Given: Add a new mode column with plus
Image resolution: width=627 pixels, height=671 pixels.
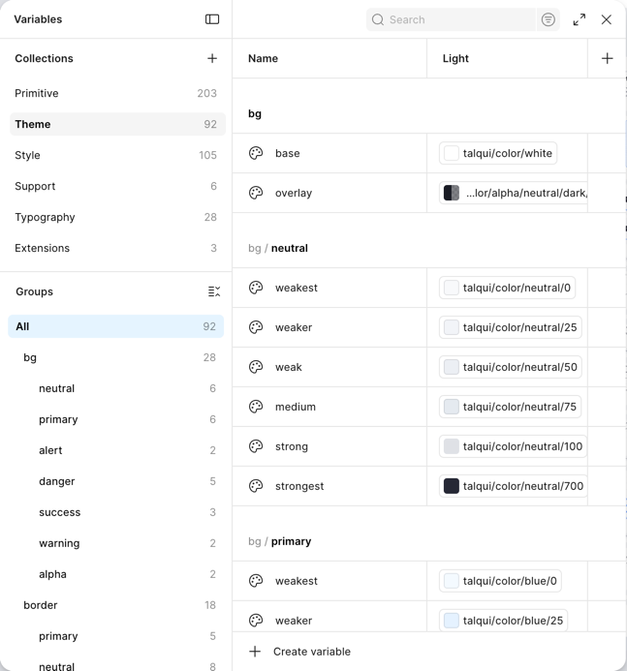Looking at the screenshot, I should (x=607, y=58).
